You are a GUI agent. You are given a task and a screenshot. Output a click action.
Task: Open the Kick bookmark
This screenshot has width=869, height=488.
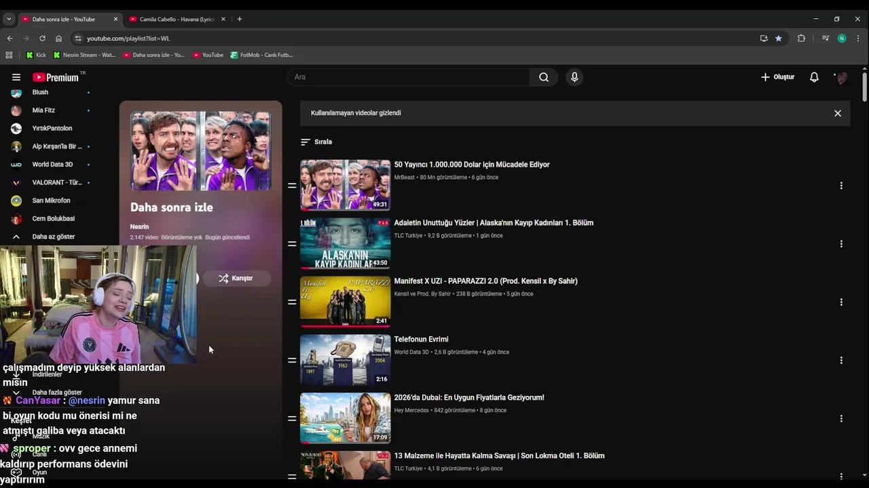click(x=36, y=55)
